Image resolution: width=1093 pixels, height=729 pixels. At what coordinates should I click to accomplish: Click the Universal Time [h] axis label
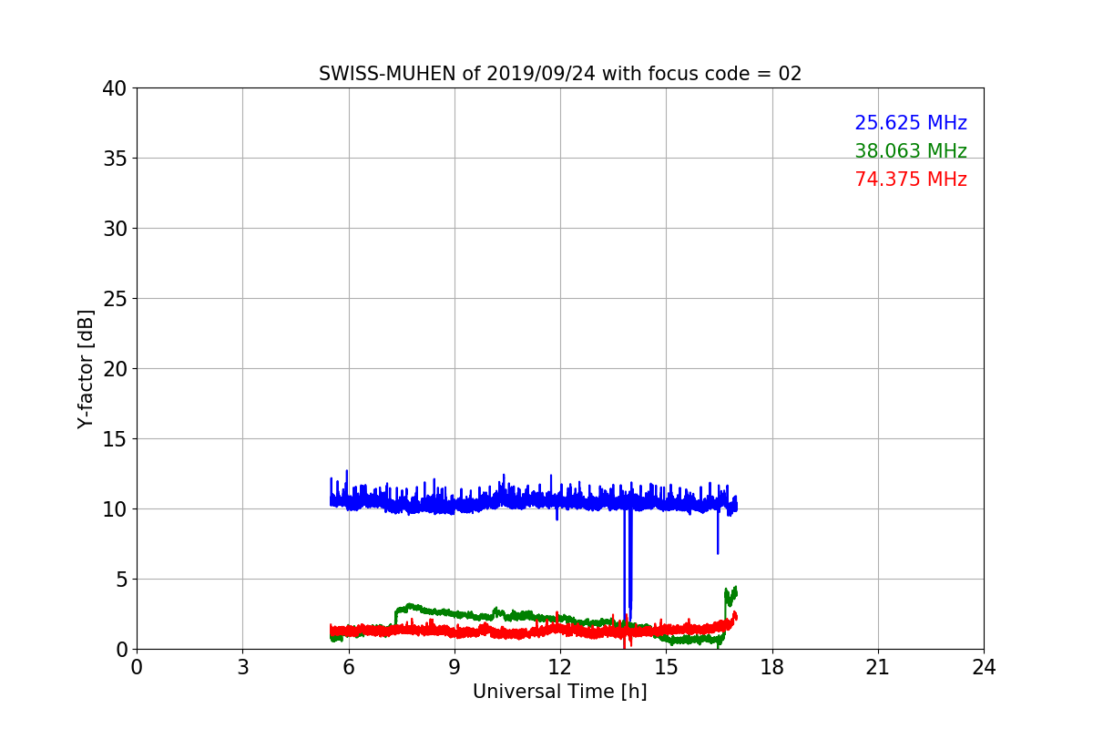pos(560,692)
